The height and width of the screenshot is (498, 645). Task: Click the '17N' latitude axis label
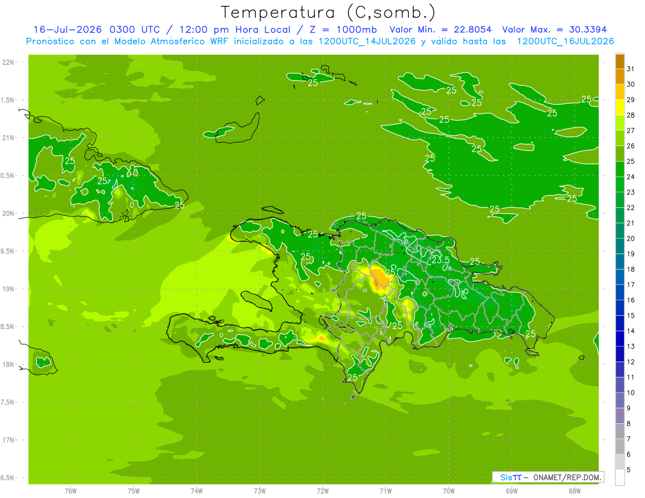click(8, 440)
